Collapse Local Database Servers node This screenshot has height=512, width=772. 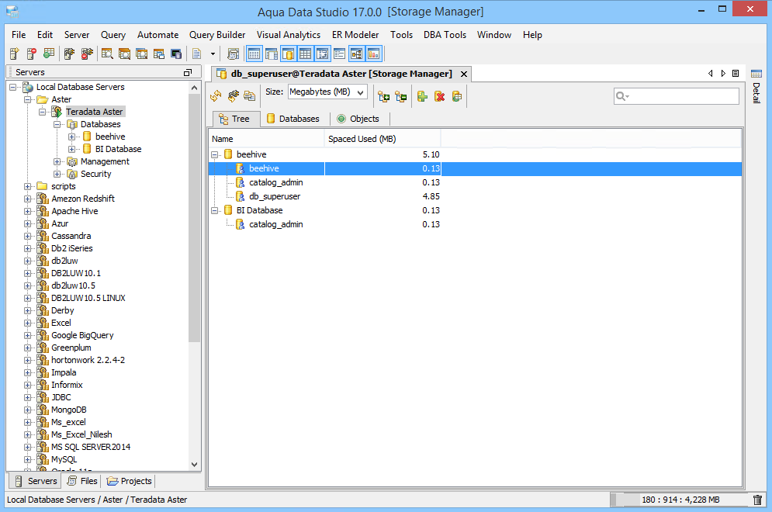coord(13,87)
